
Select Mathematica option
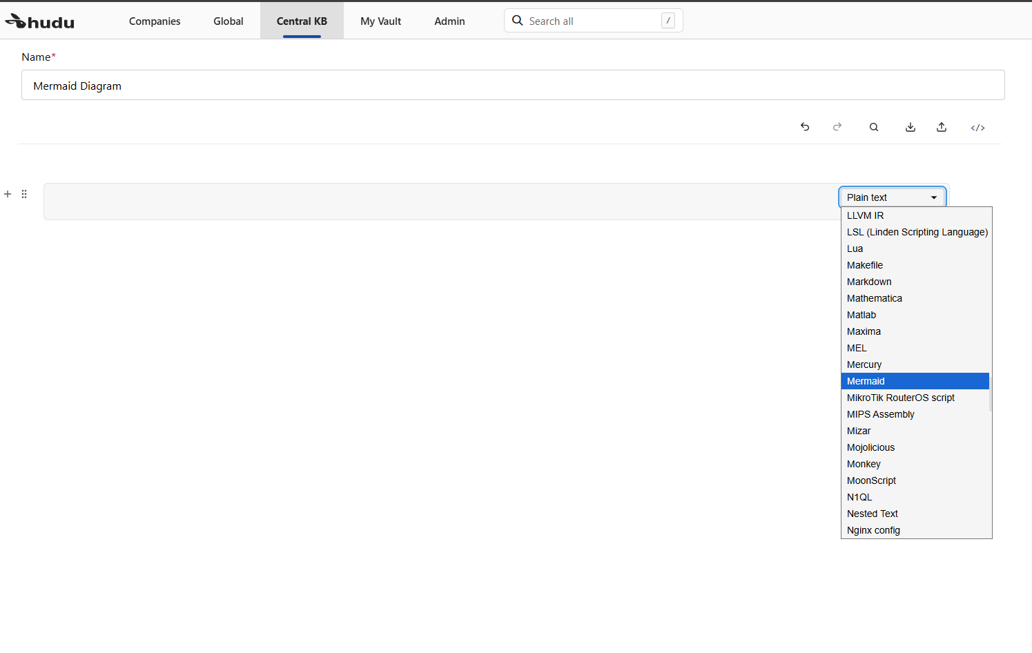coord(915,298)
